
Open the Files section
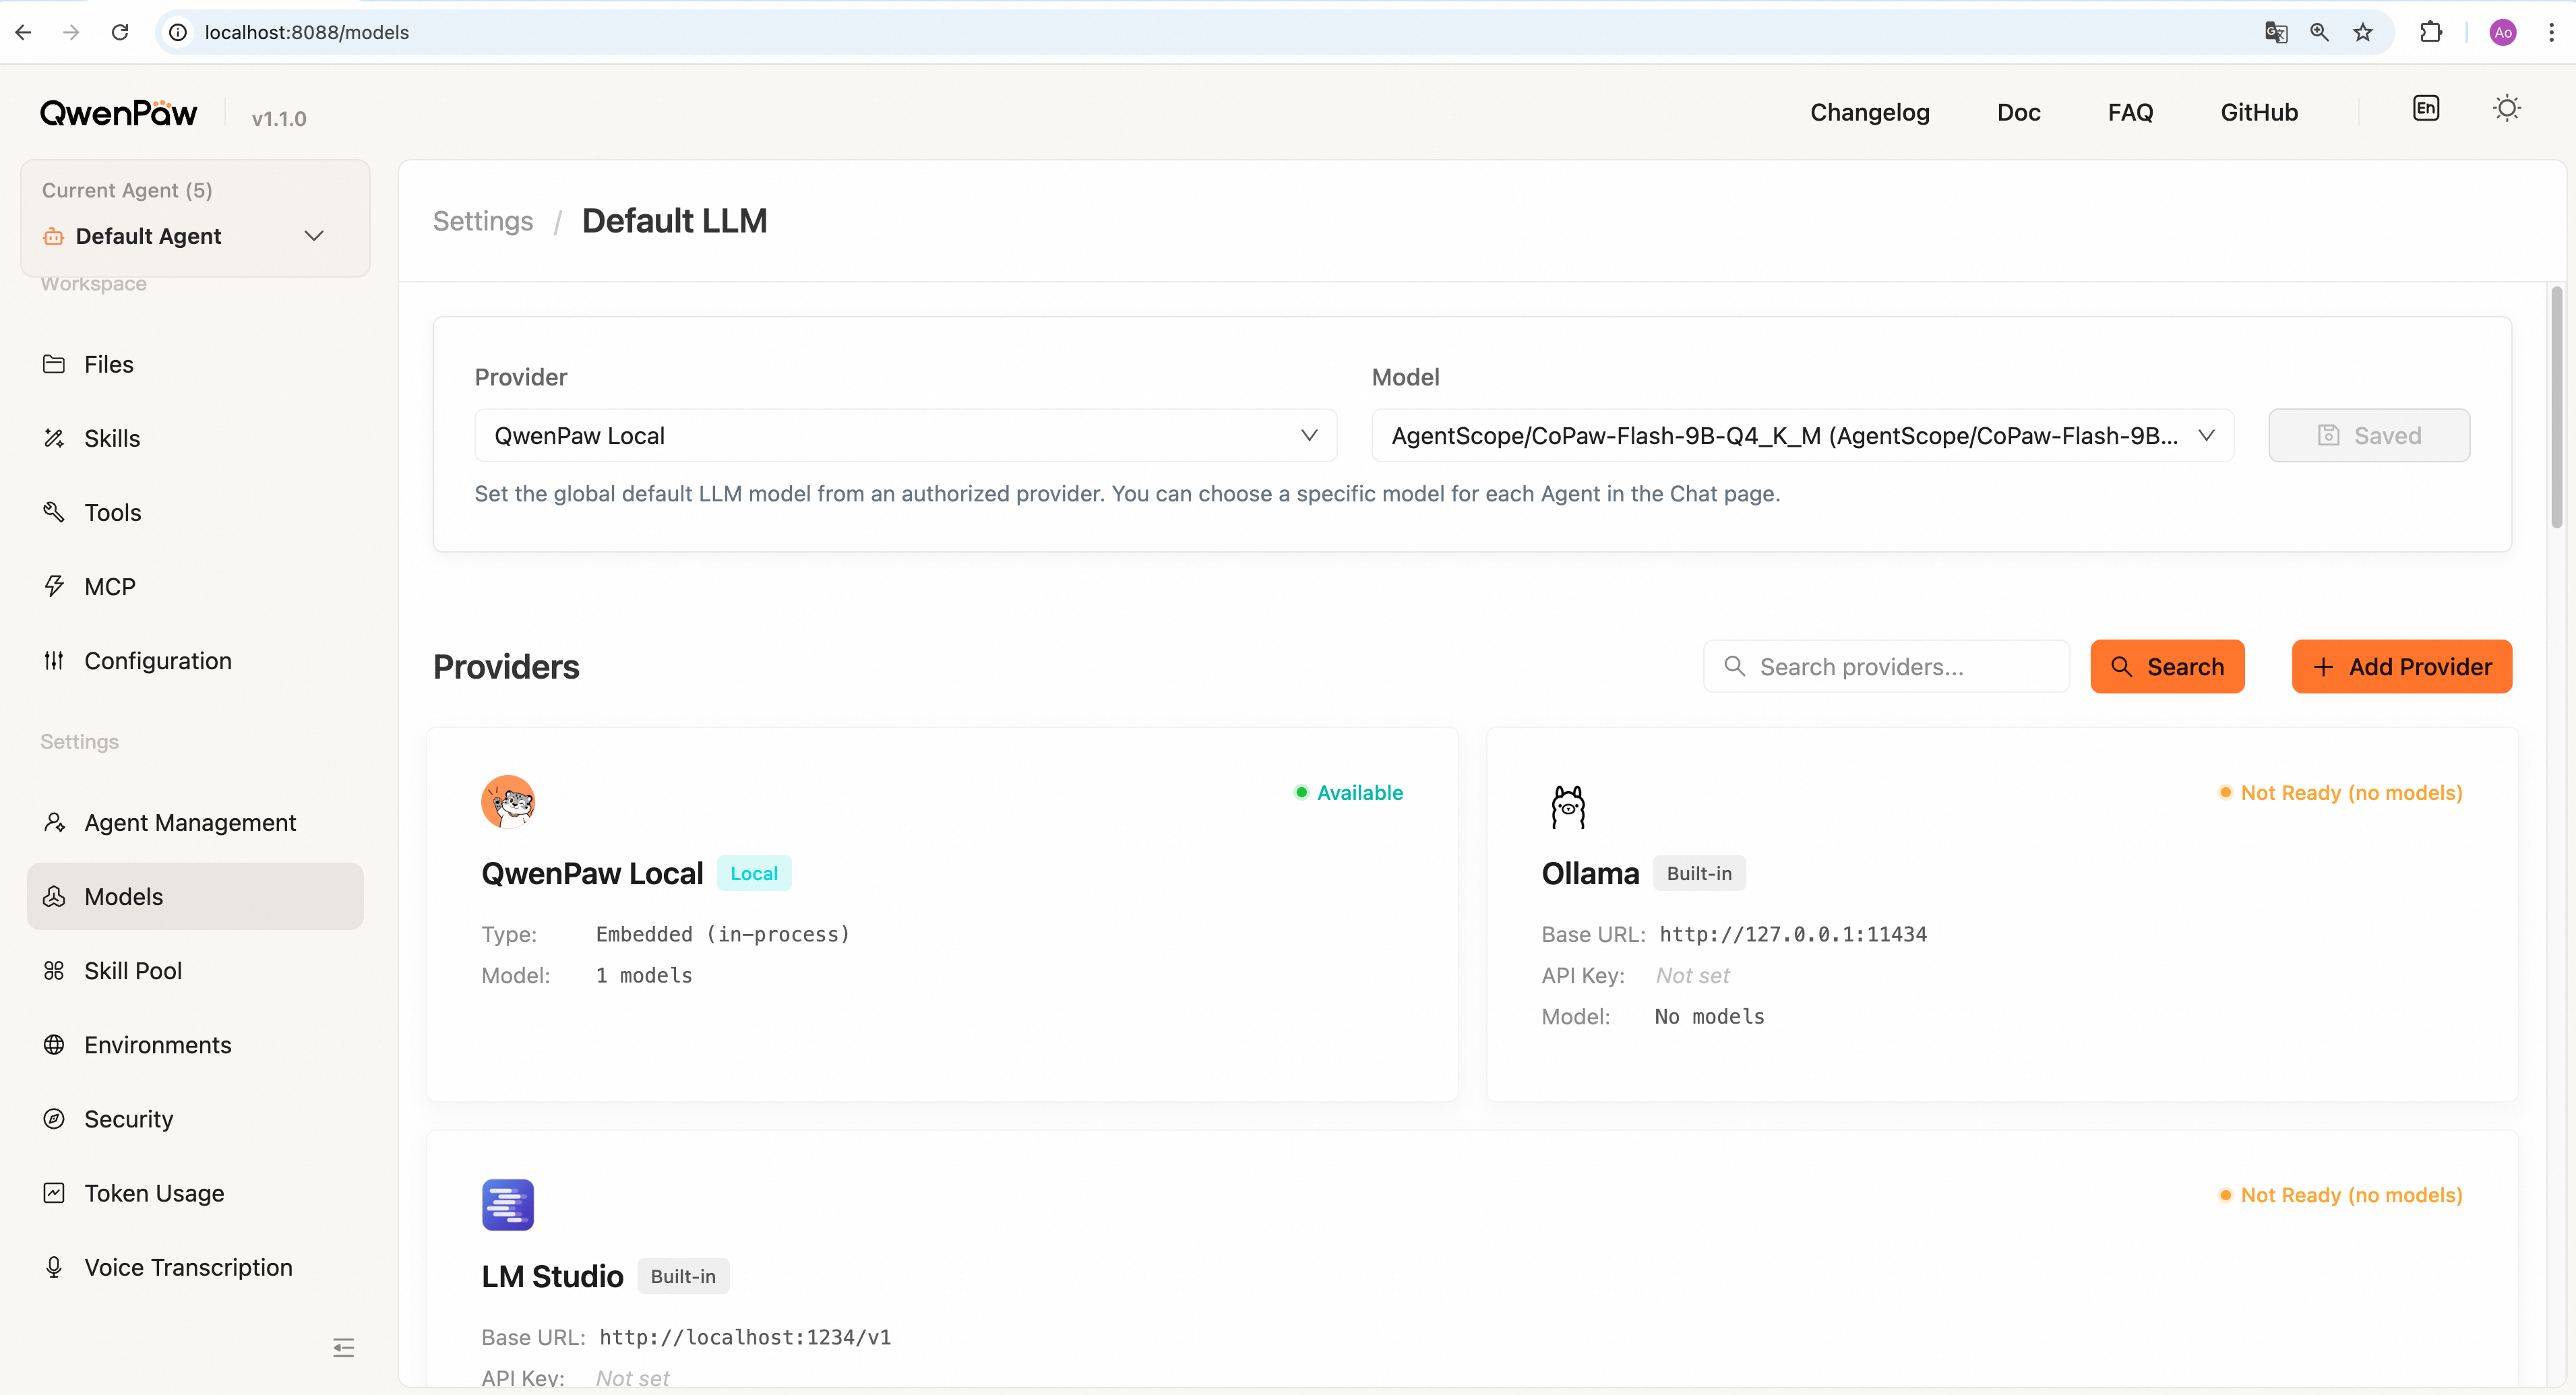[195, 364]
